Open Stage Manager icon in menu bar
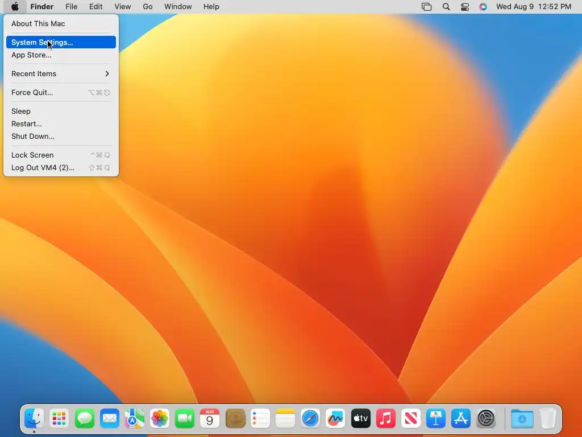The image size is (582, 437). tap(426, 7)
